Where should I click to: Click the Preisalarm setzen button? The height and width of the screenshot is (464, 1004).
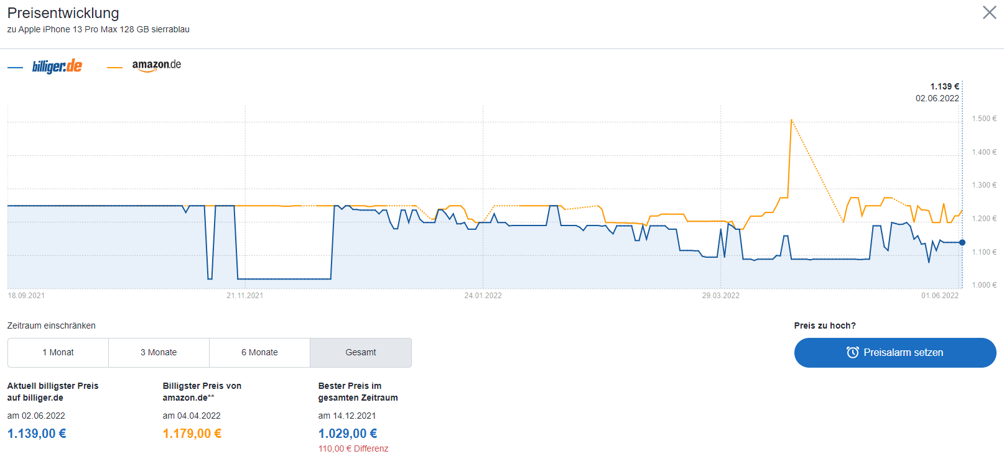point(895,352)
